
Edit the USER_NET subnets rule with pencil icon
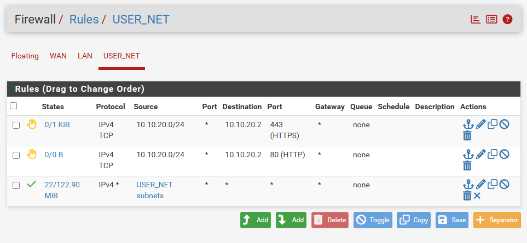(480, 185)
